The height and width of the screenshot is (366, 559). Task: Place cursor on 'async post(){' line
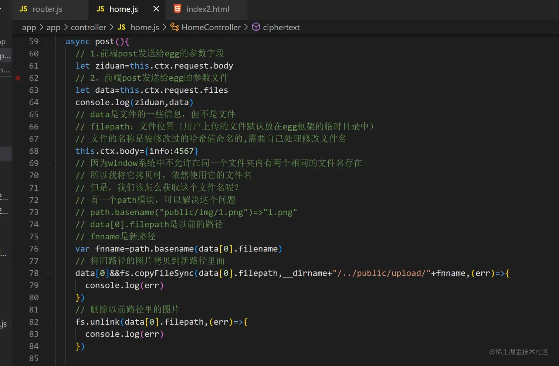pos(97,41)
